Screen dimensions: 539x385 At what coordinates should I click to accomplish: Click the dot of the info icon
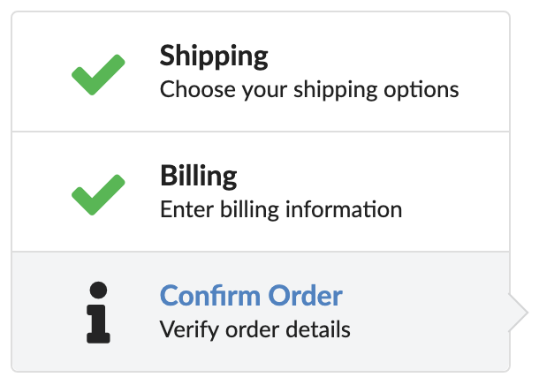(98, 291)
